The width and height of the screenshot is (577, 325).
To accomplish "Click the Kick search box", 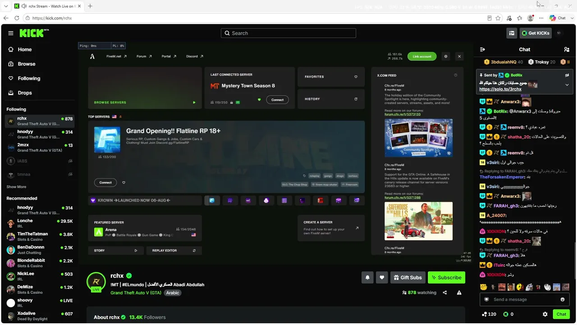I will (288, 33).
